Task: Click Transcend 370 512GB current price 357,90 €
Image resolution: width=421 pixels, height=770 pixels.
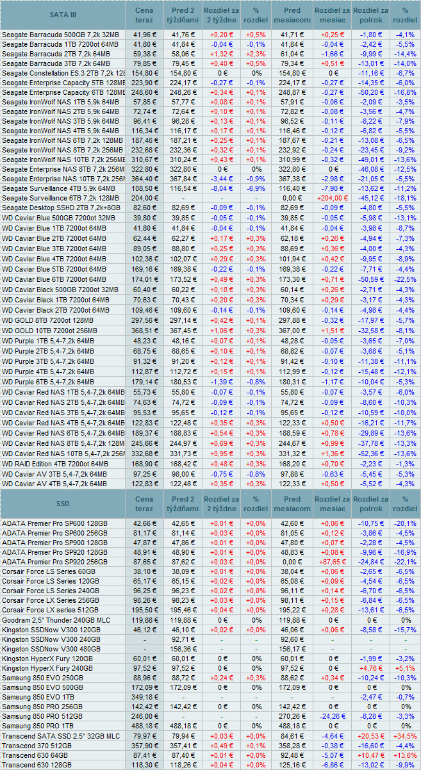Action: point(145,746)
